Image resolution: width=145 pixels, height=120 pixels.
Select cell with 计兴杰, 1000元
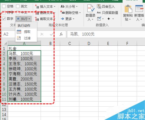24,94
